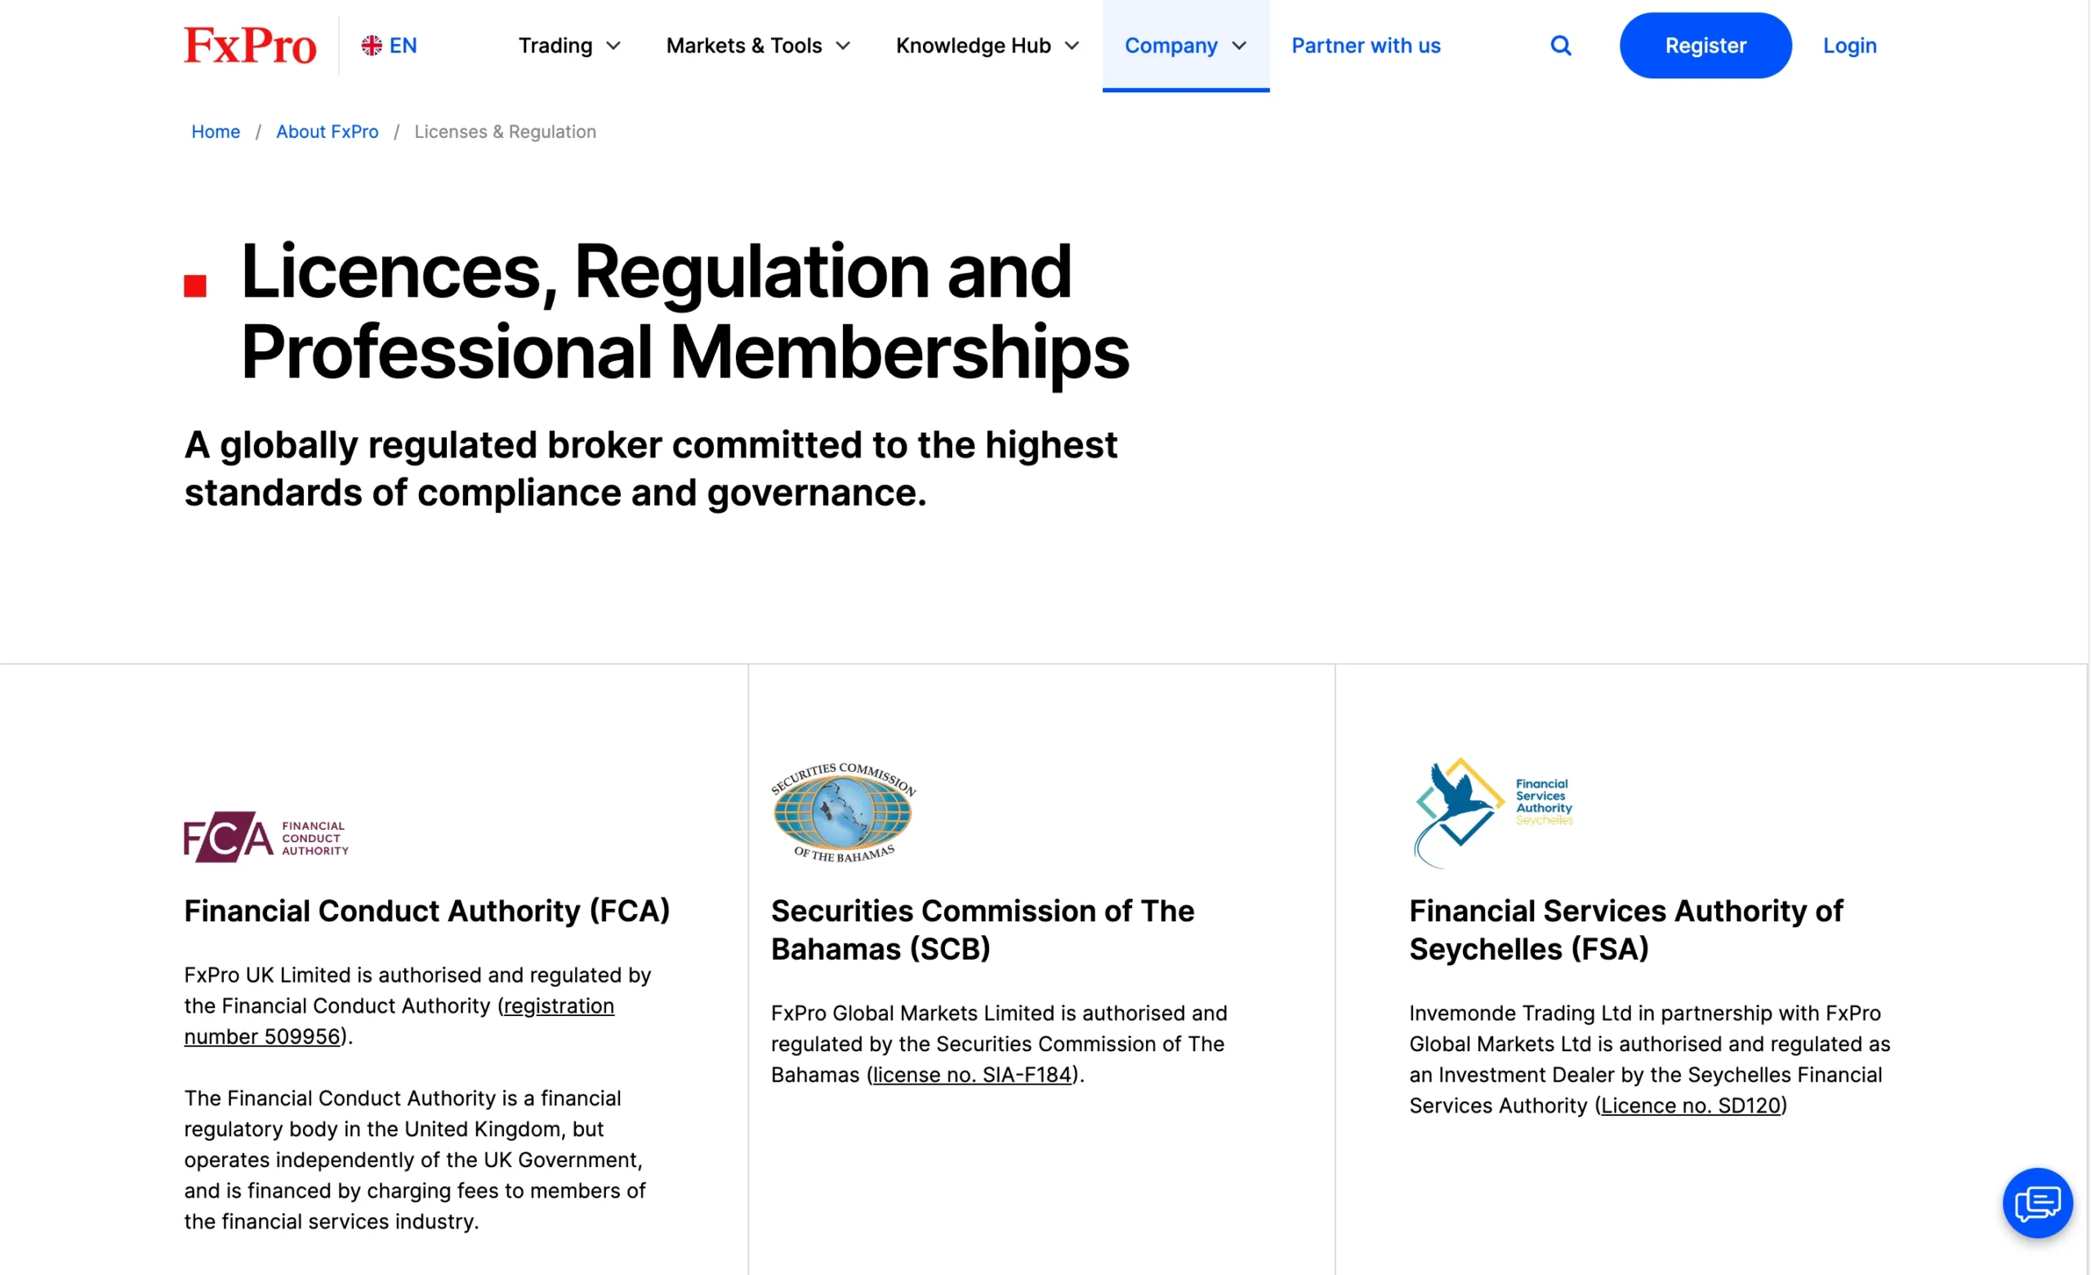Viewport: 2091px width, 1275px height.
Task: Expand the Company menu chevron
Action: (1239, 46)
